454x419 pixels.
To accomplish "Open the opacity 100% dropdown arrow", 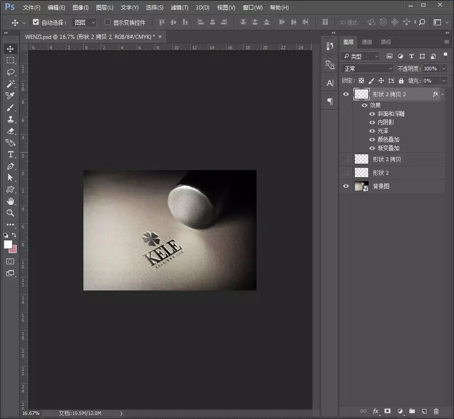I will (444, 69).
